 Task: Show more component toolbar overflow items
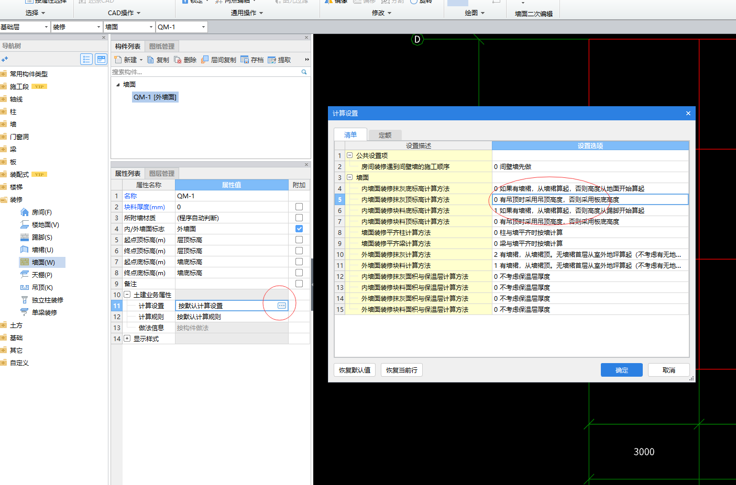pyautogui.click(x=307, y=60)
